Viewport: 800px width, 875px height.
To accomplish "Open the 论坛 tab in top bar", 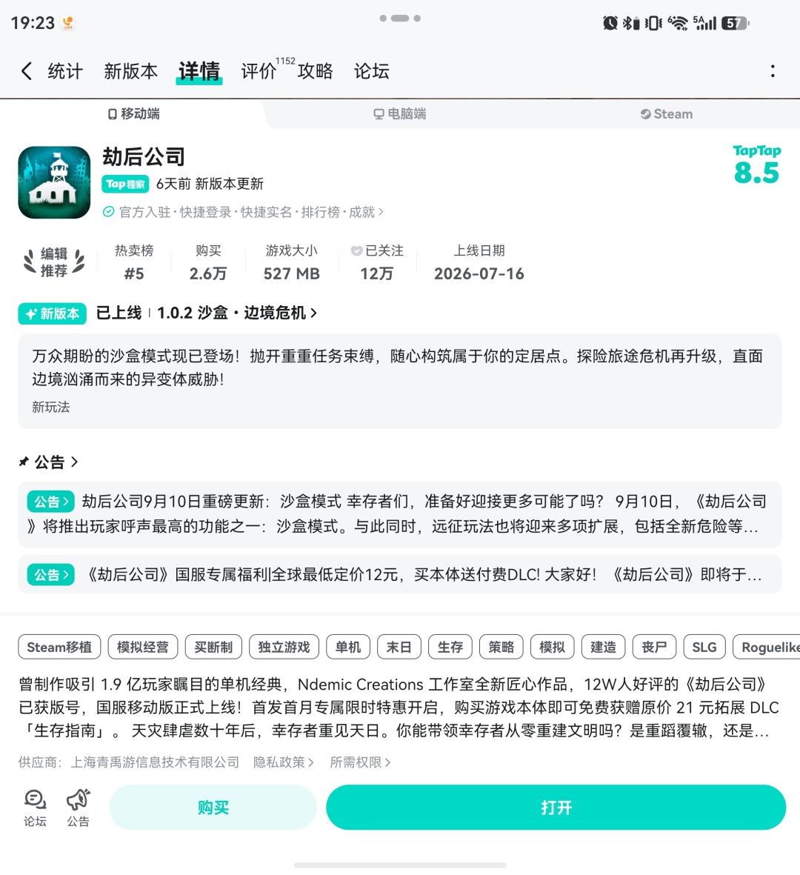I will (x=372, y=71).
